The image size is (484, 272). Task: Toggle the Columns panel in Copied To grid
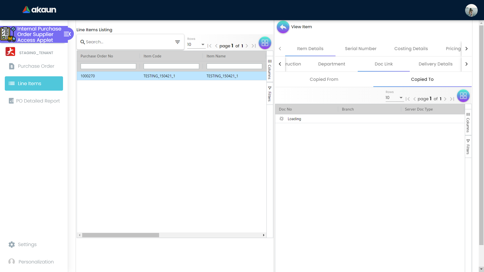(x=468, y=122)
